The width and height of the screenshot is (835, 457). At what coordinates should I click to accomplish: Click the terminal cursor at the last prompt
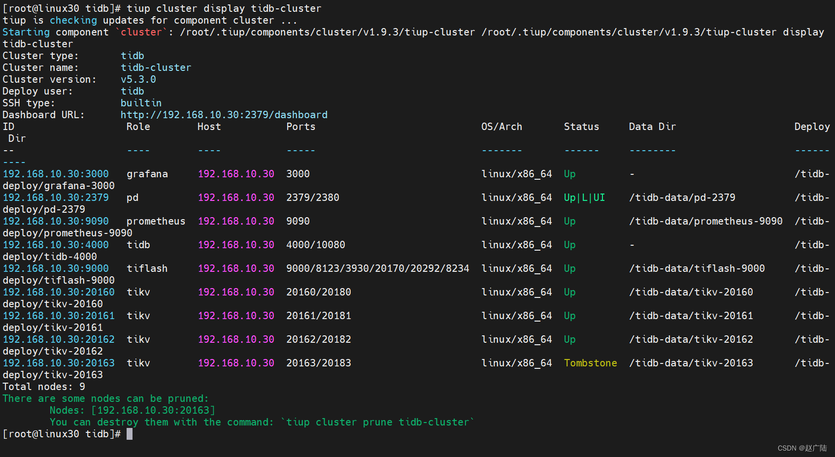[x=130, y=434]
